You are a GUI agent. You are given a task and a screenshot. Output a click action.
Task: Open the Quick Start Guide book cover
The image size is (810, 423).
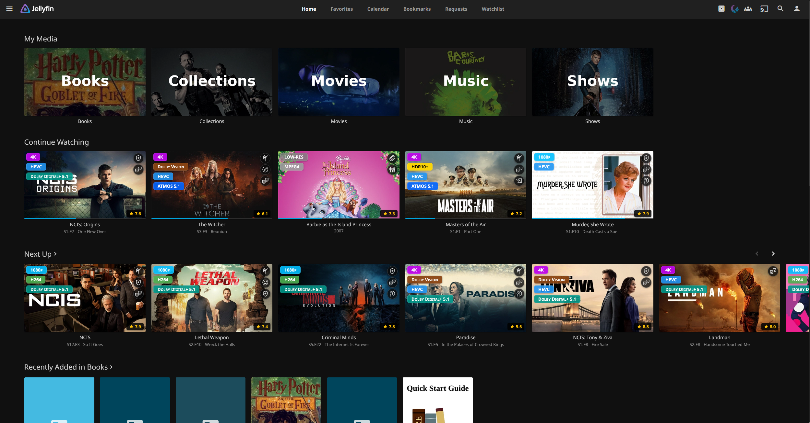coord(438,400)
